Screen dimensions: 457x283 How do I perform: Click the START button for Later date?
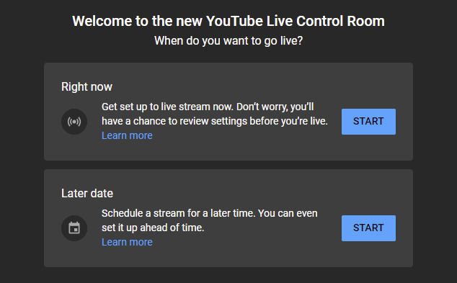368,228
